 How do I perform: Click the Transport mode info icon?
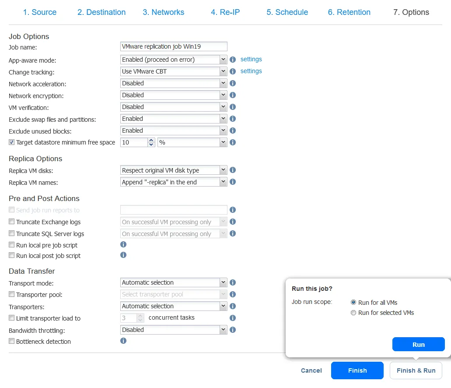point(232,282)
